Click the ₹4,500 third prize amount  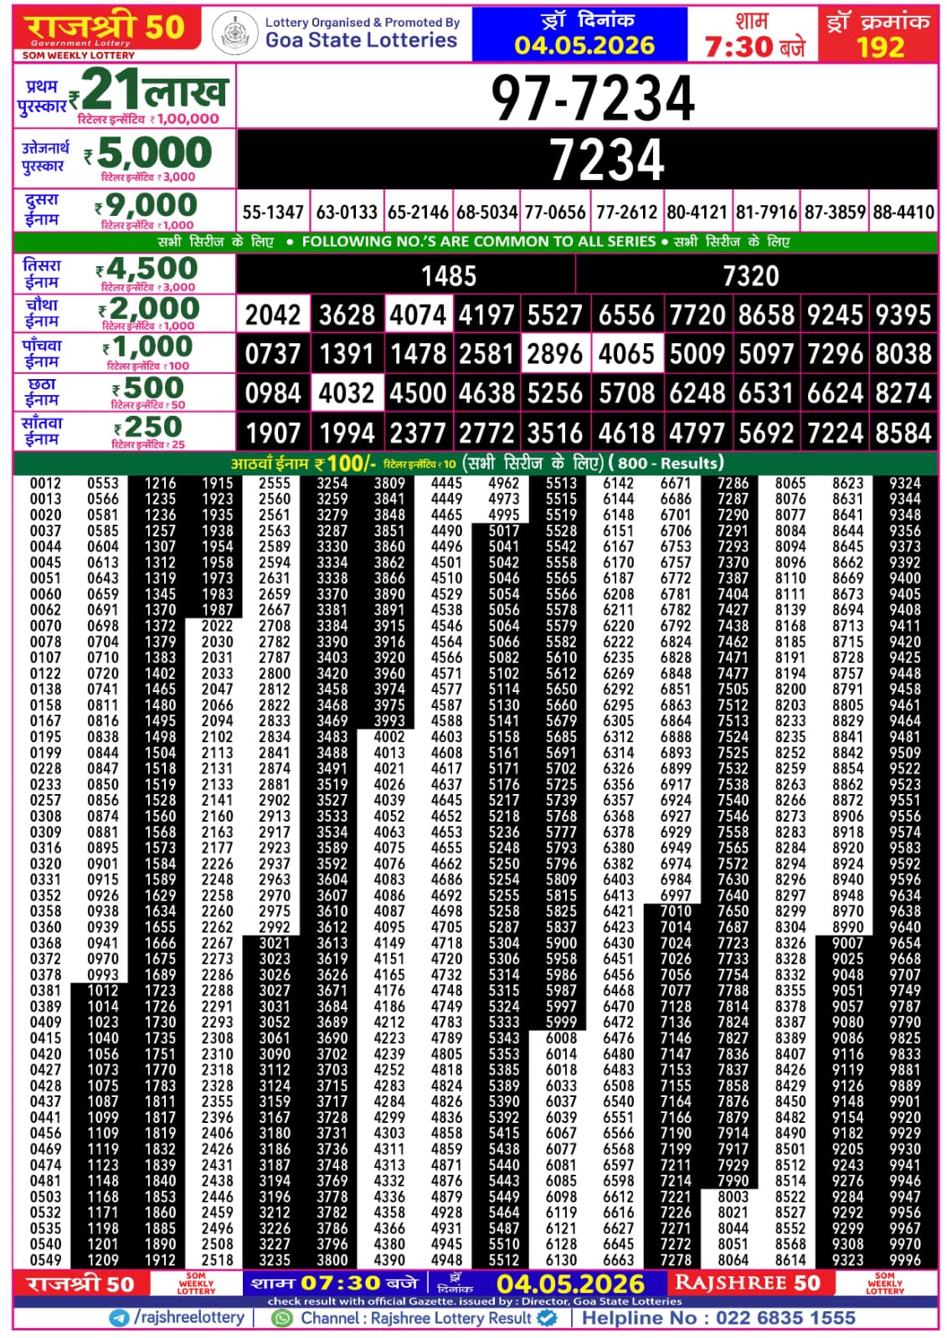[147, 269]
